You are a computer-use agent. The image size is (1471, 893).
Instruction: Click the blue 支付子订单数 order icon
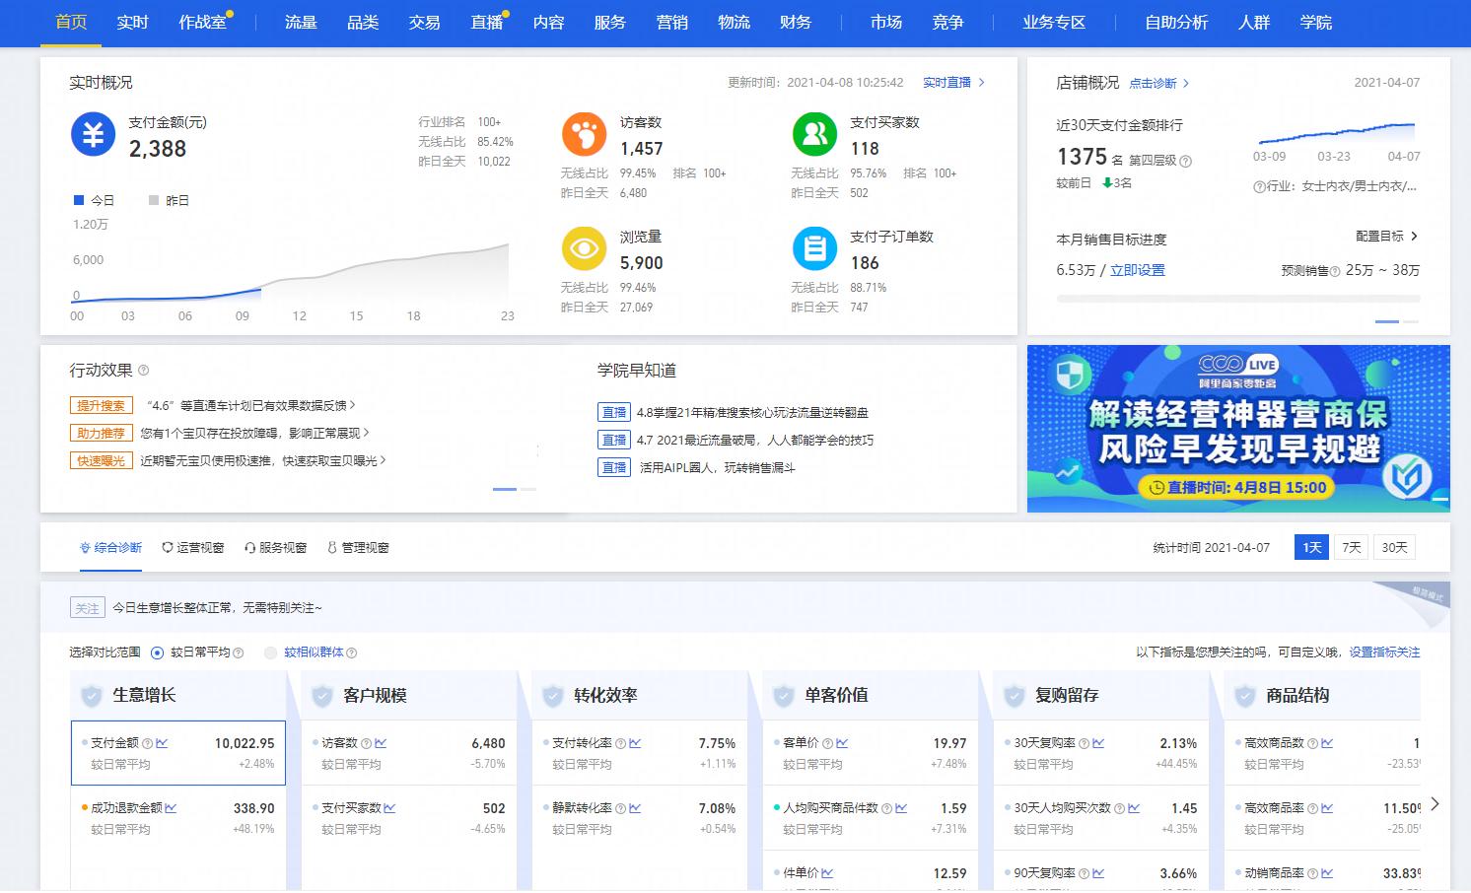[x=813, y=251]
